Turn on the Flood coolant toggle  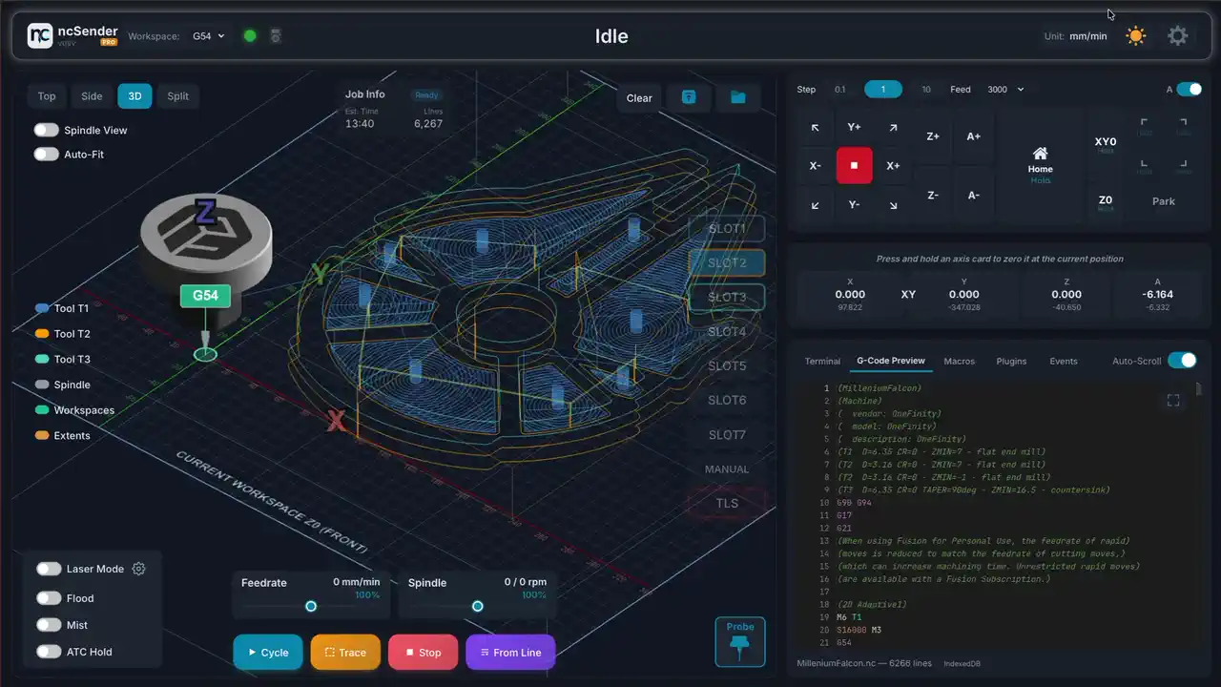coord(49,598)
